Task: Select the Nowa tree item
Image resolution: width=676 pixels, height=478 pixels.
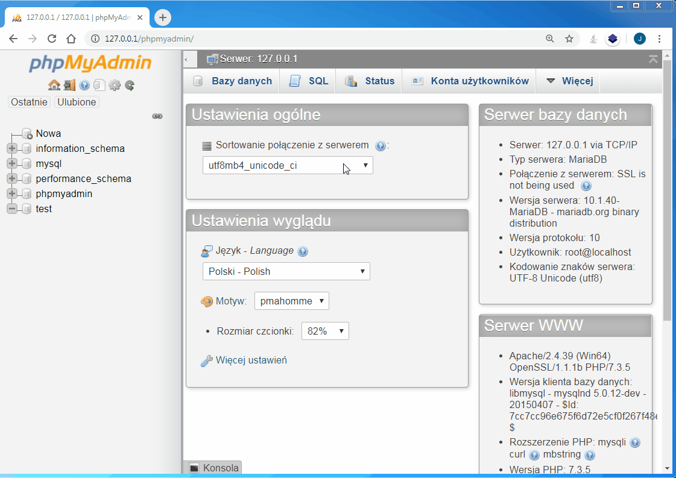Action: [48, 134]
